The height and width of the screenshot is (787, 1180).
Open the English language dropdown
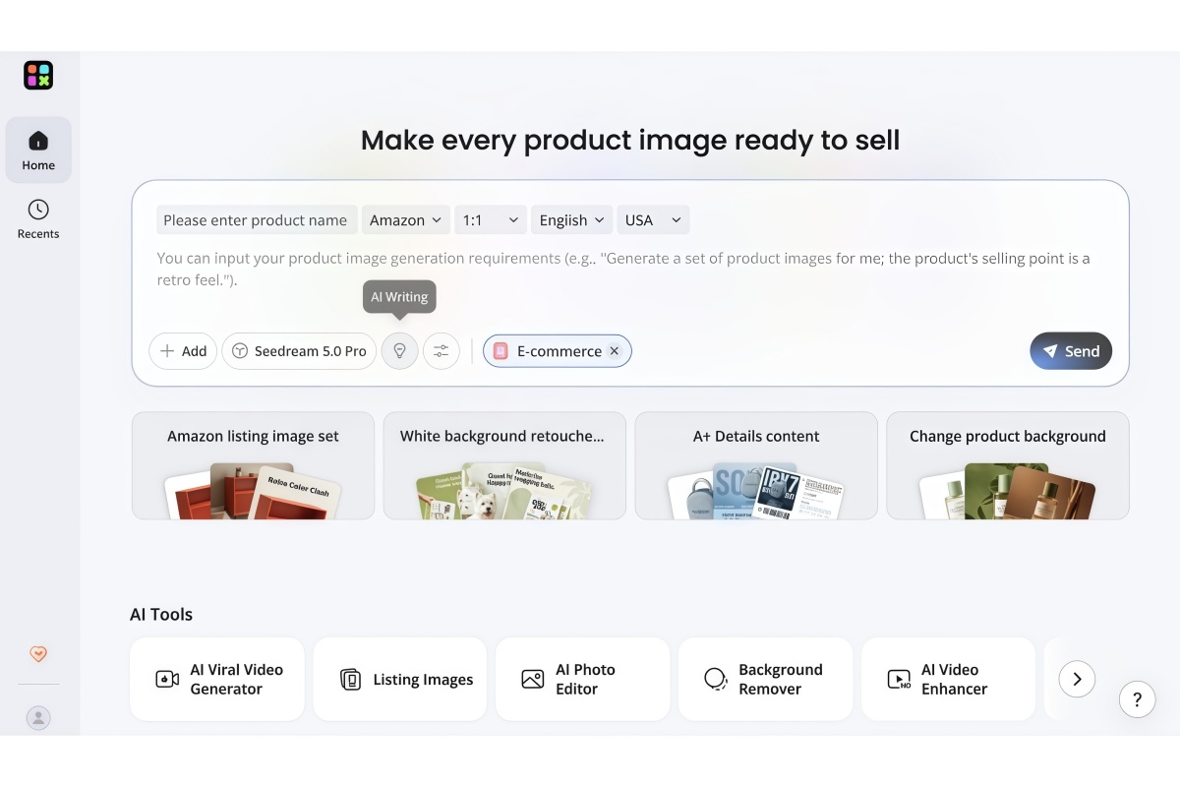point(572,220)
